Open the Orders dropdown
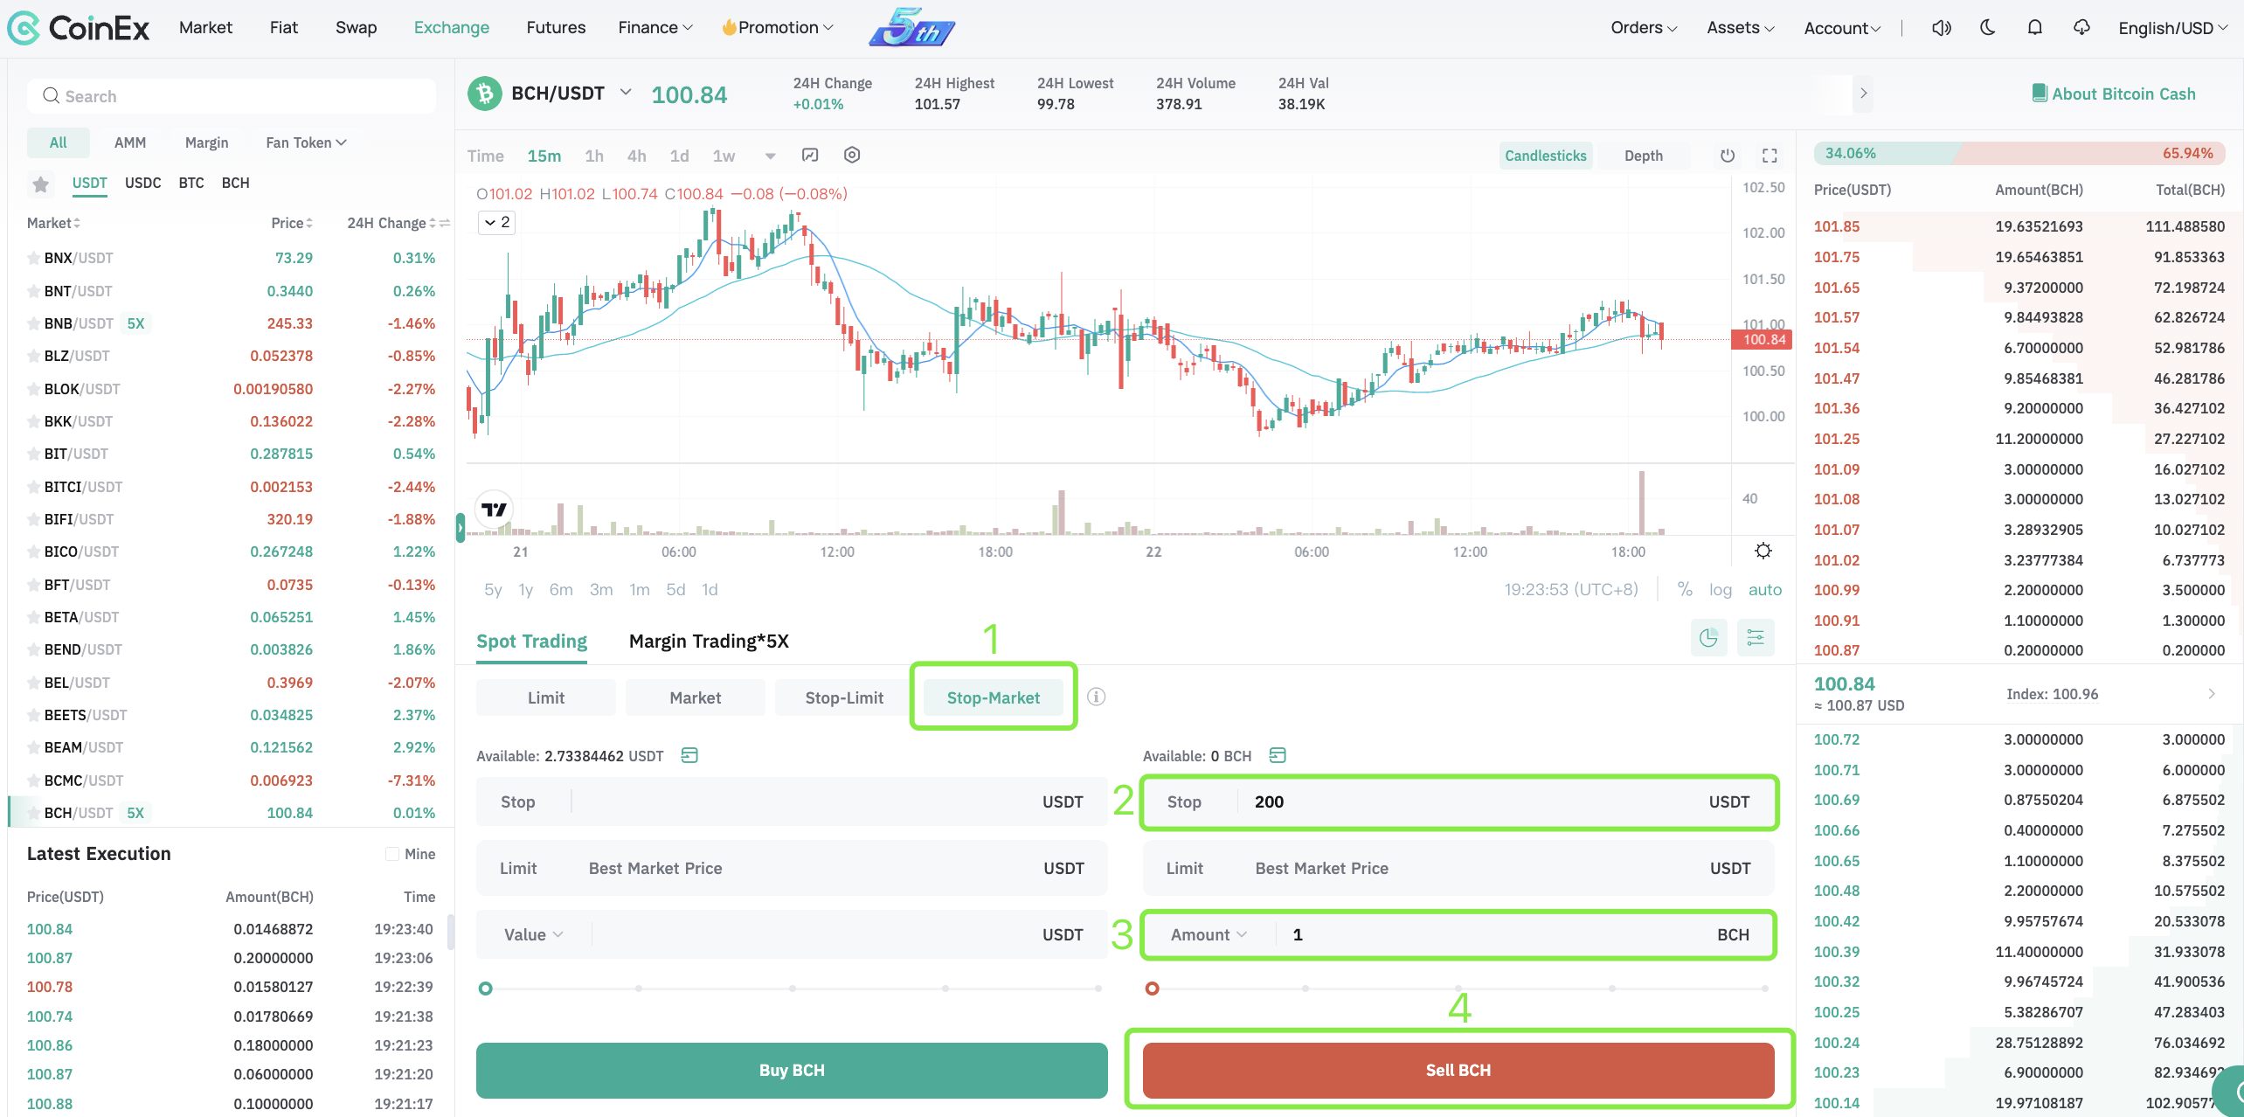The image size is (2244, 1117). tap(1644, 28)
